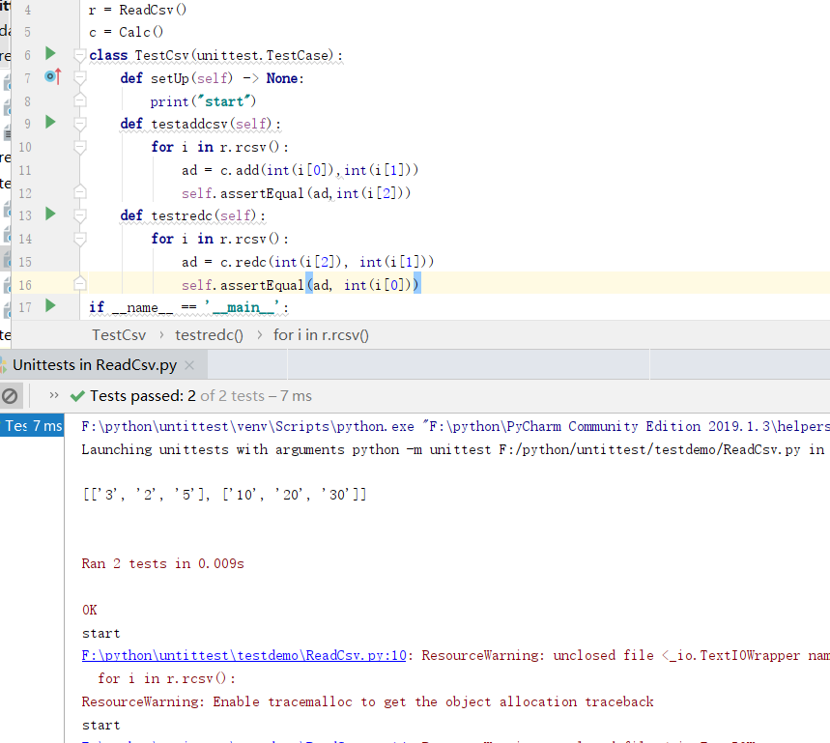The image size is (830, 743).
Task: Close the Unittests in ReadCsv.py tab
Action: coord(189,365)
